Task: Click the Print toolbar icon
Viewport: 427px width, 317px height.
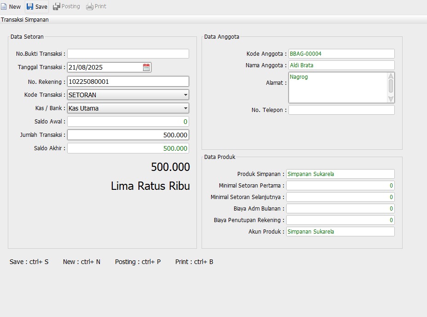Action: [x=90, y=6]
